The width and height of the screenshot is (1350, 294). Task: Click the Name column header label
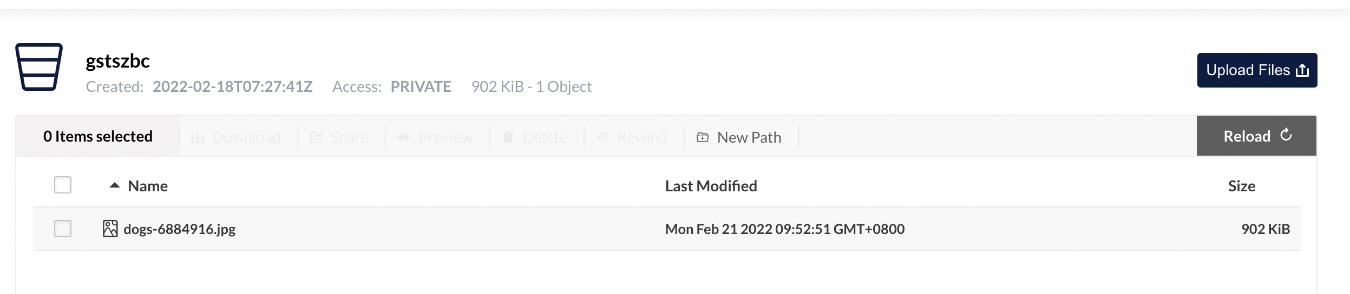148,186
